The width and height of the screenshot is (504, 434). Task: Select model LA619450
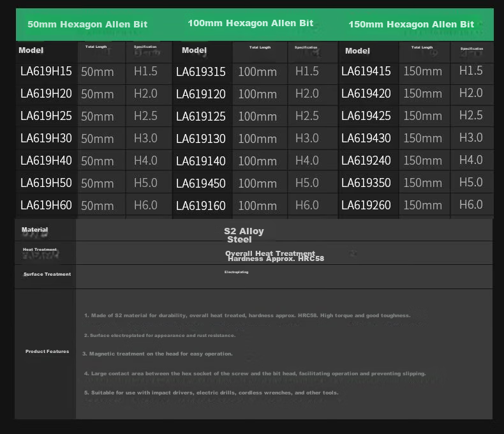click(x=201, y=183)
